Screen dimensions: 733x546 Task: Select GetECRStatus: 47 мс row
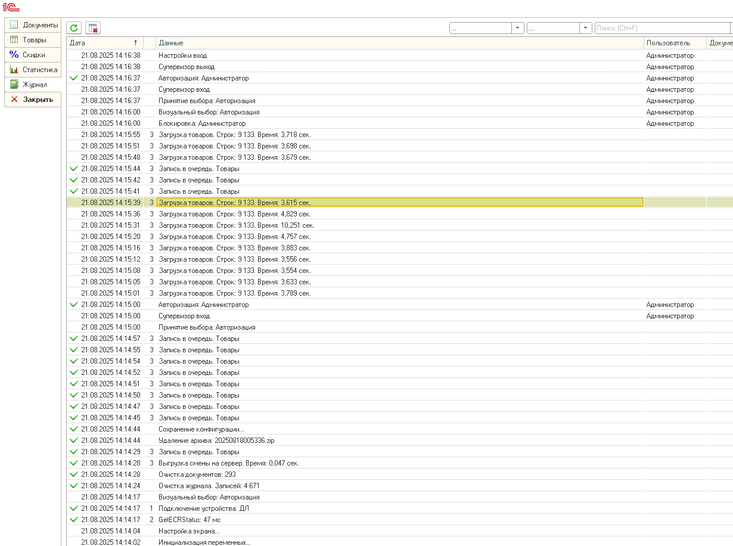point(399,520)
